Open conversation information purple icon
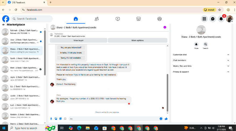 click(165, 27)
